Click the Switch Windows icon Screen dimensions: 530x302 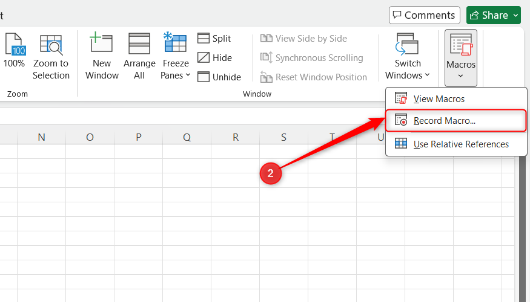[407, 44]
